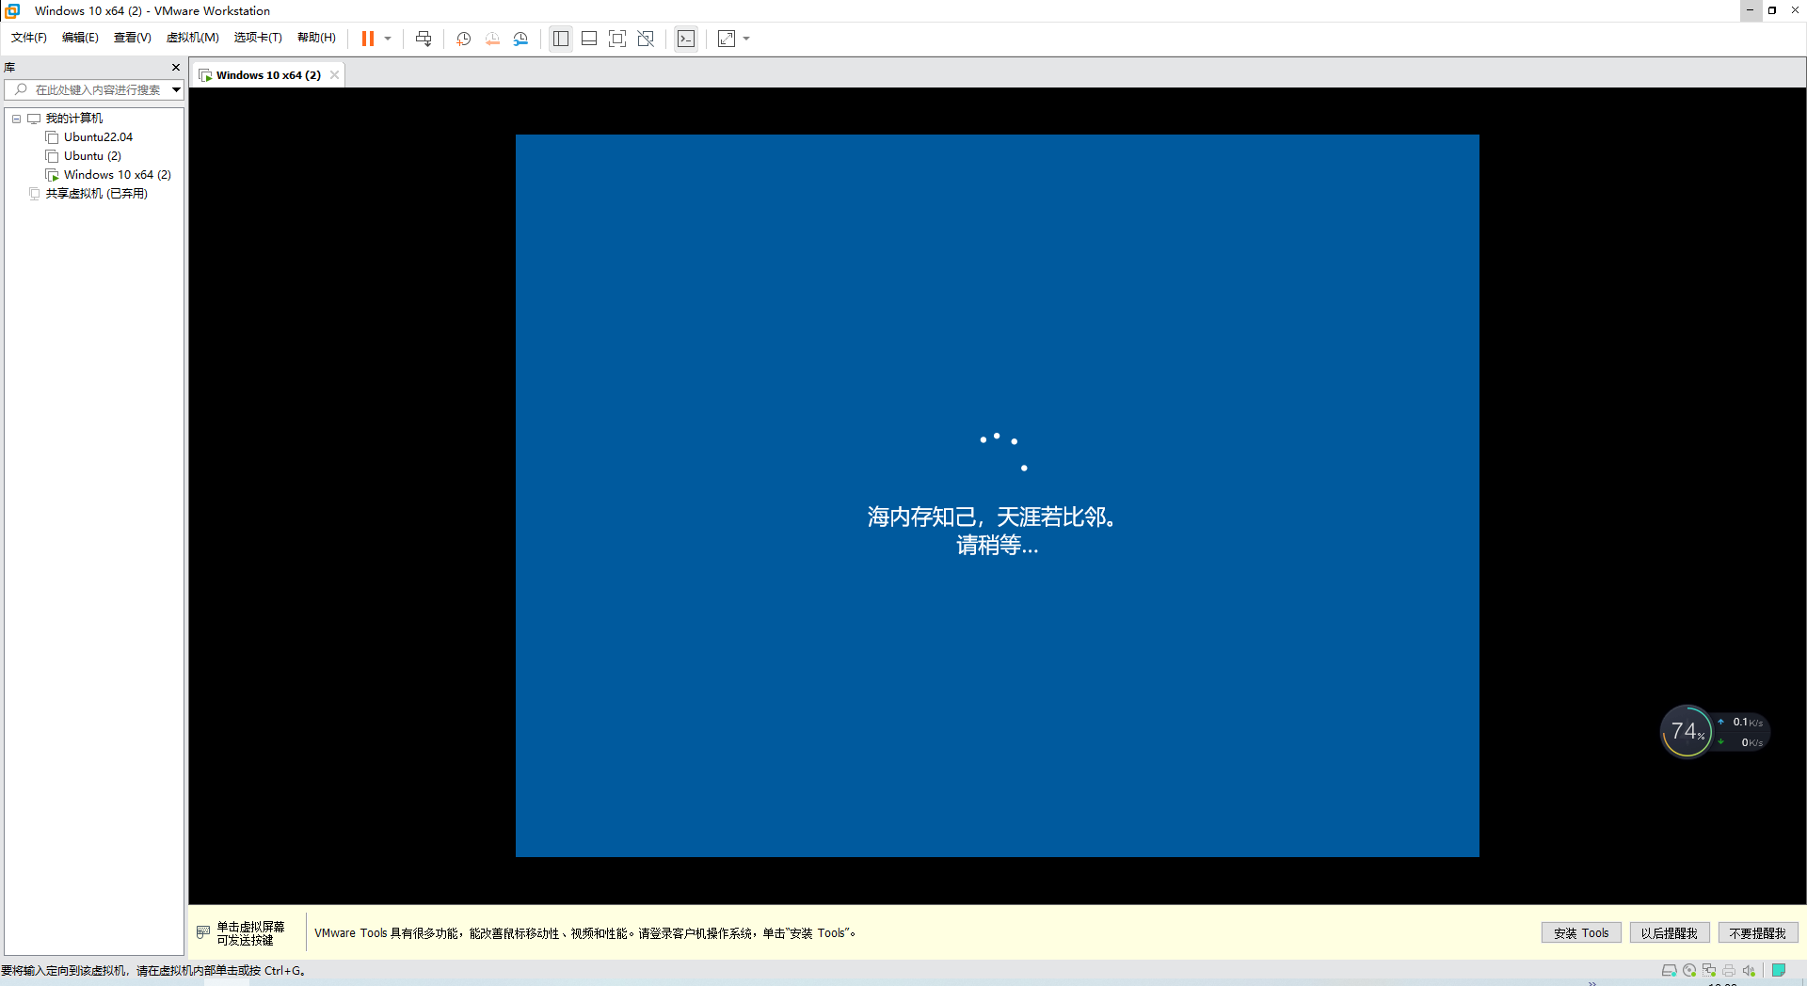Select the Ubuntu22.04 virtual machine

pos(98,137)
